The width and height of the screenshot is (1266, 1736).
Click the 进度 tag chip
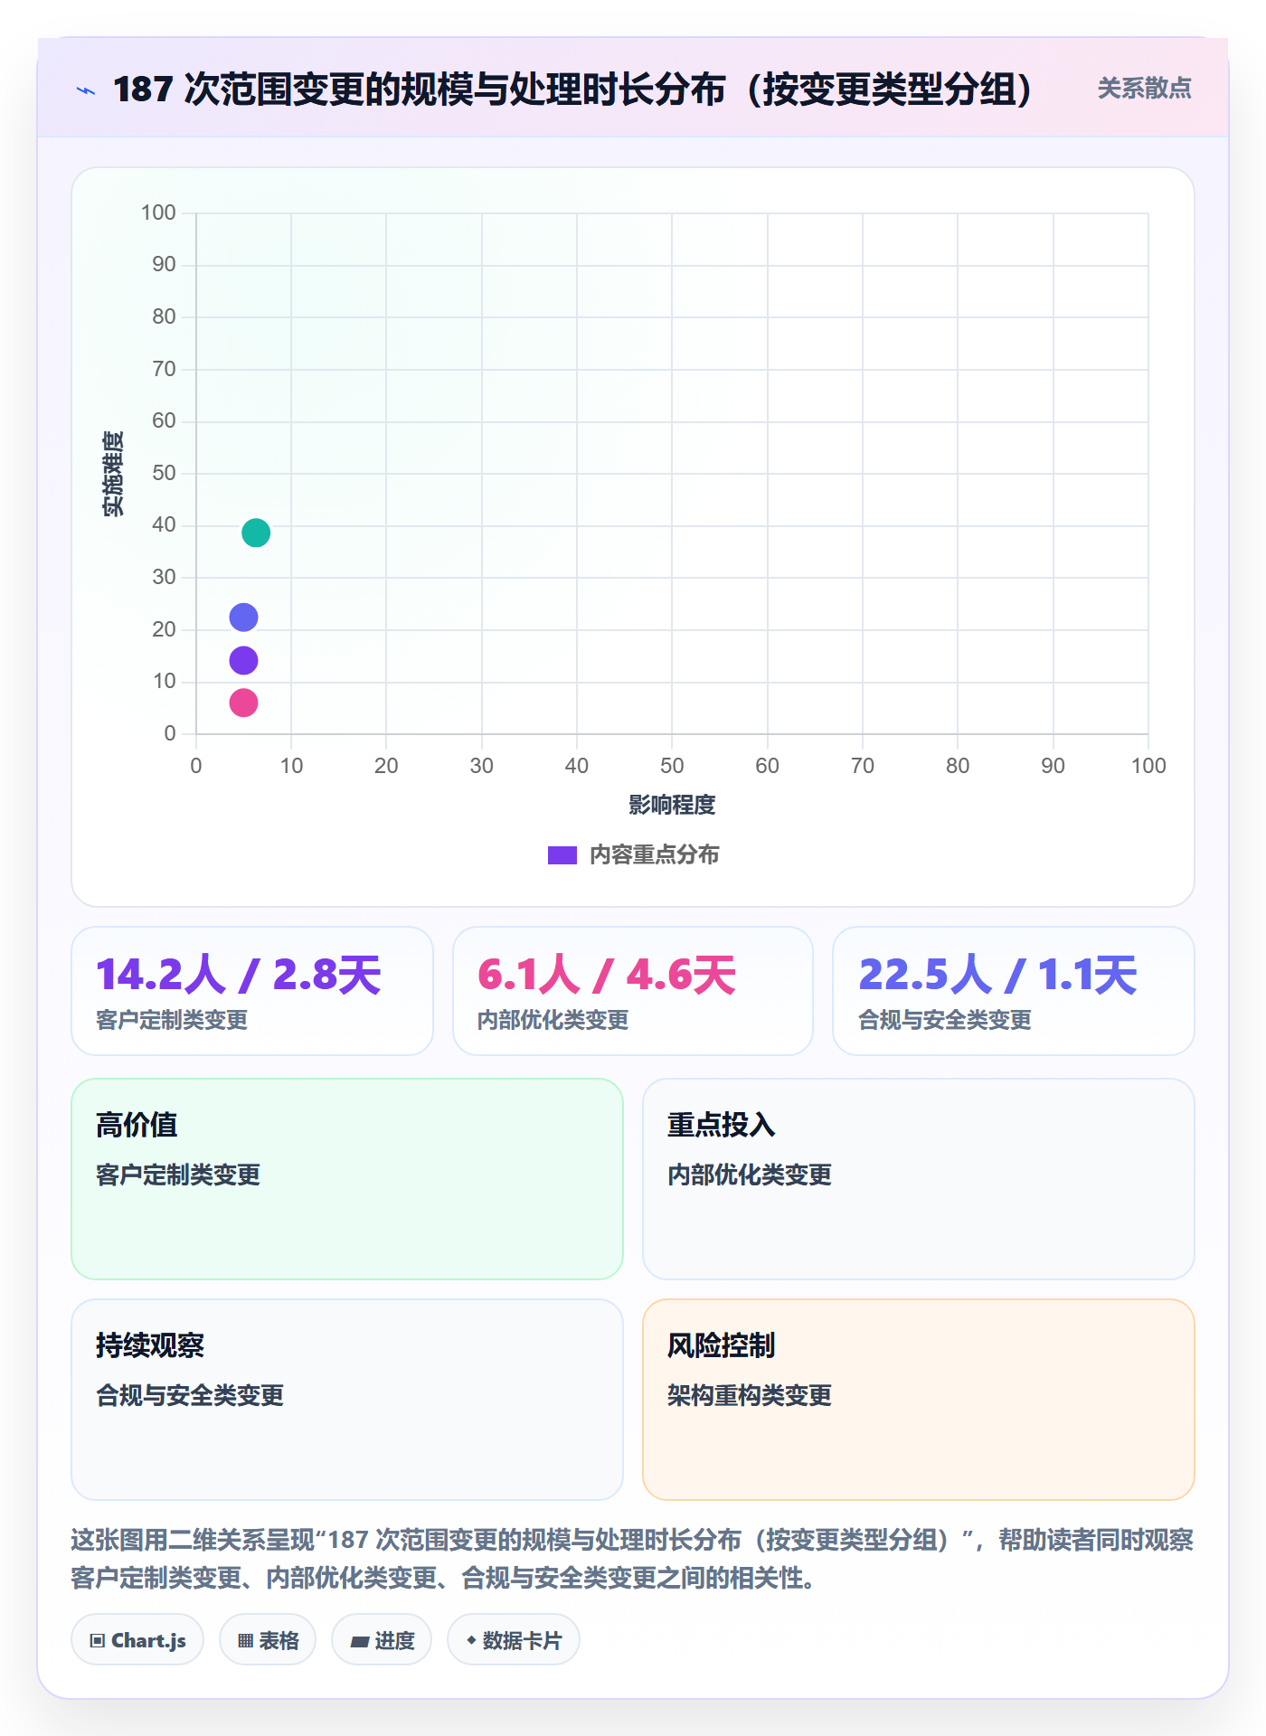[382, 1640]
